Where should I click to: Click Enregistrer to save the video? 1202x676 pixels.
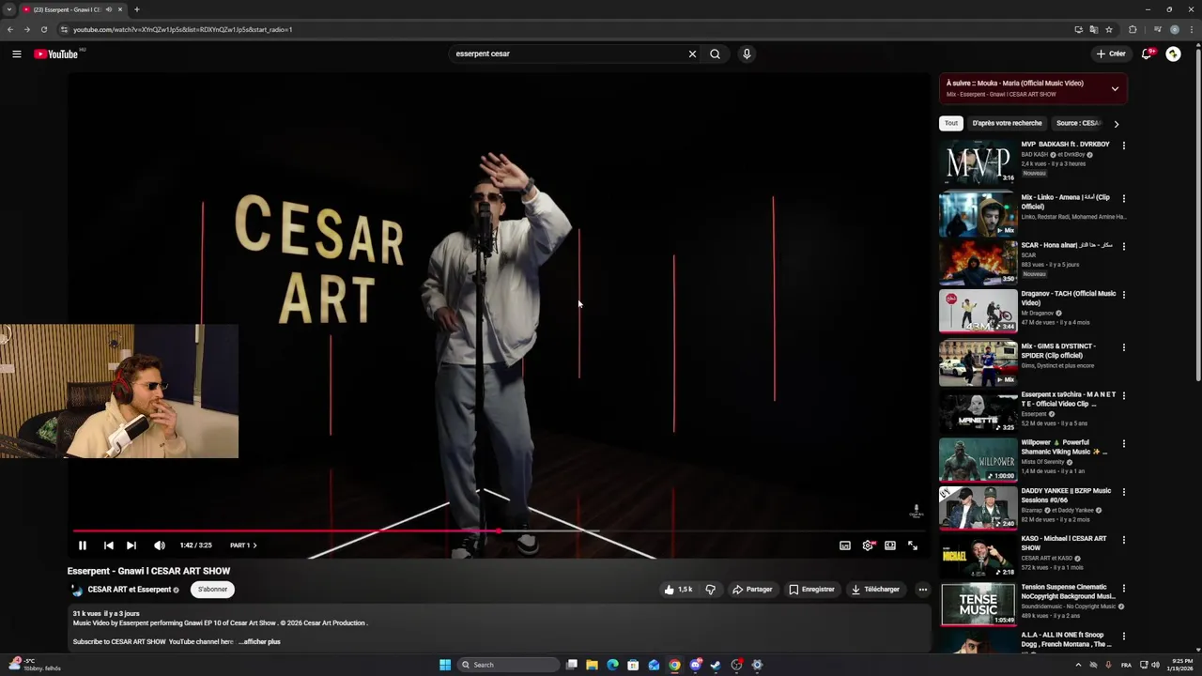811,590
